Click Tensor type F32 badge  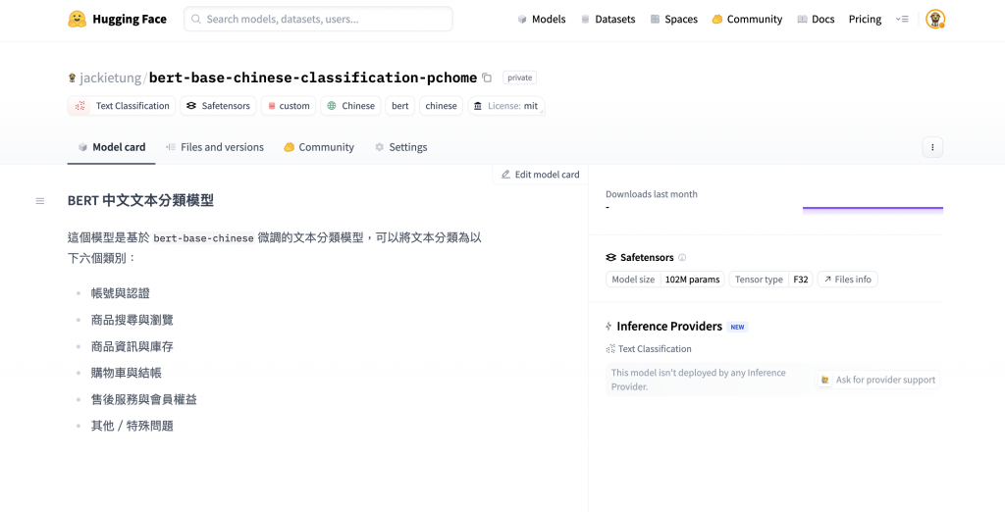(x=771, y=280)
